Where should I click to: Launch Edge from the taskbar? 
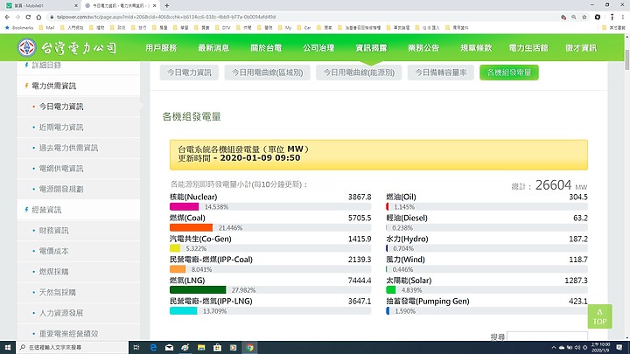click(153, 347)
